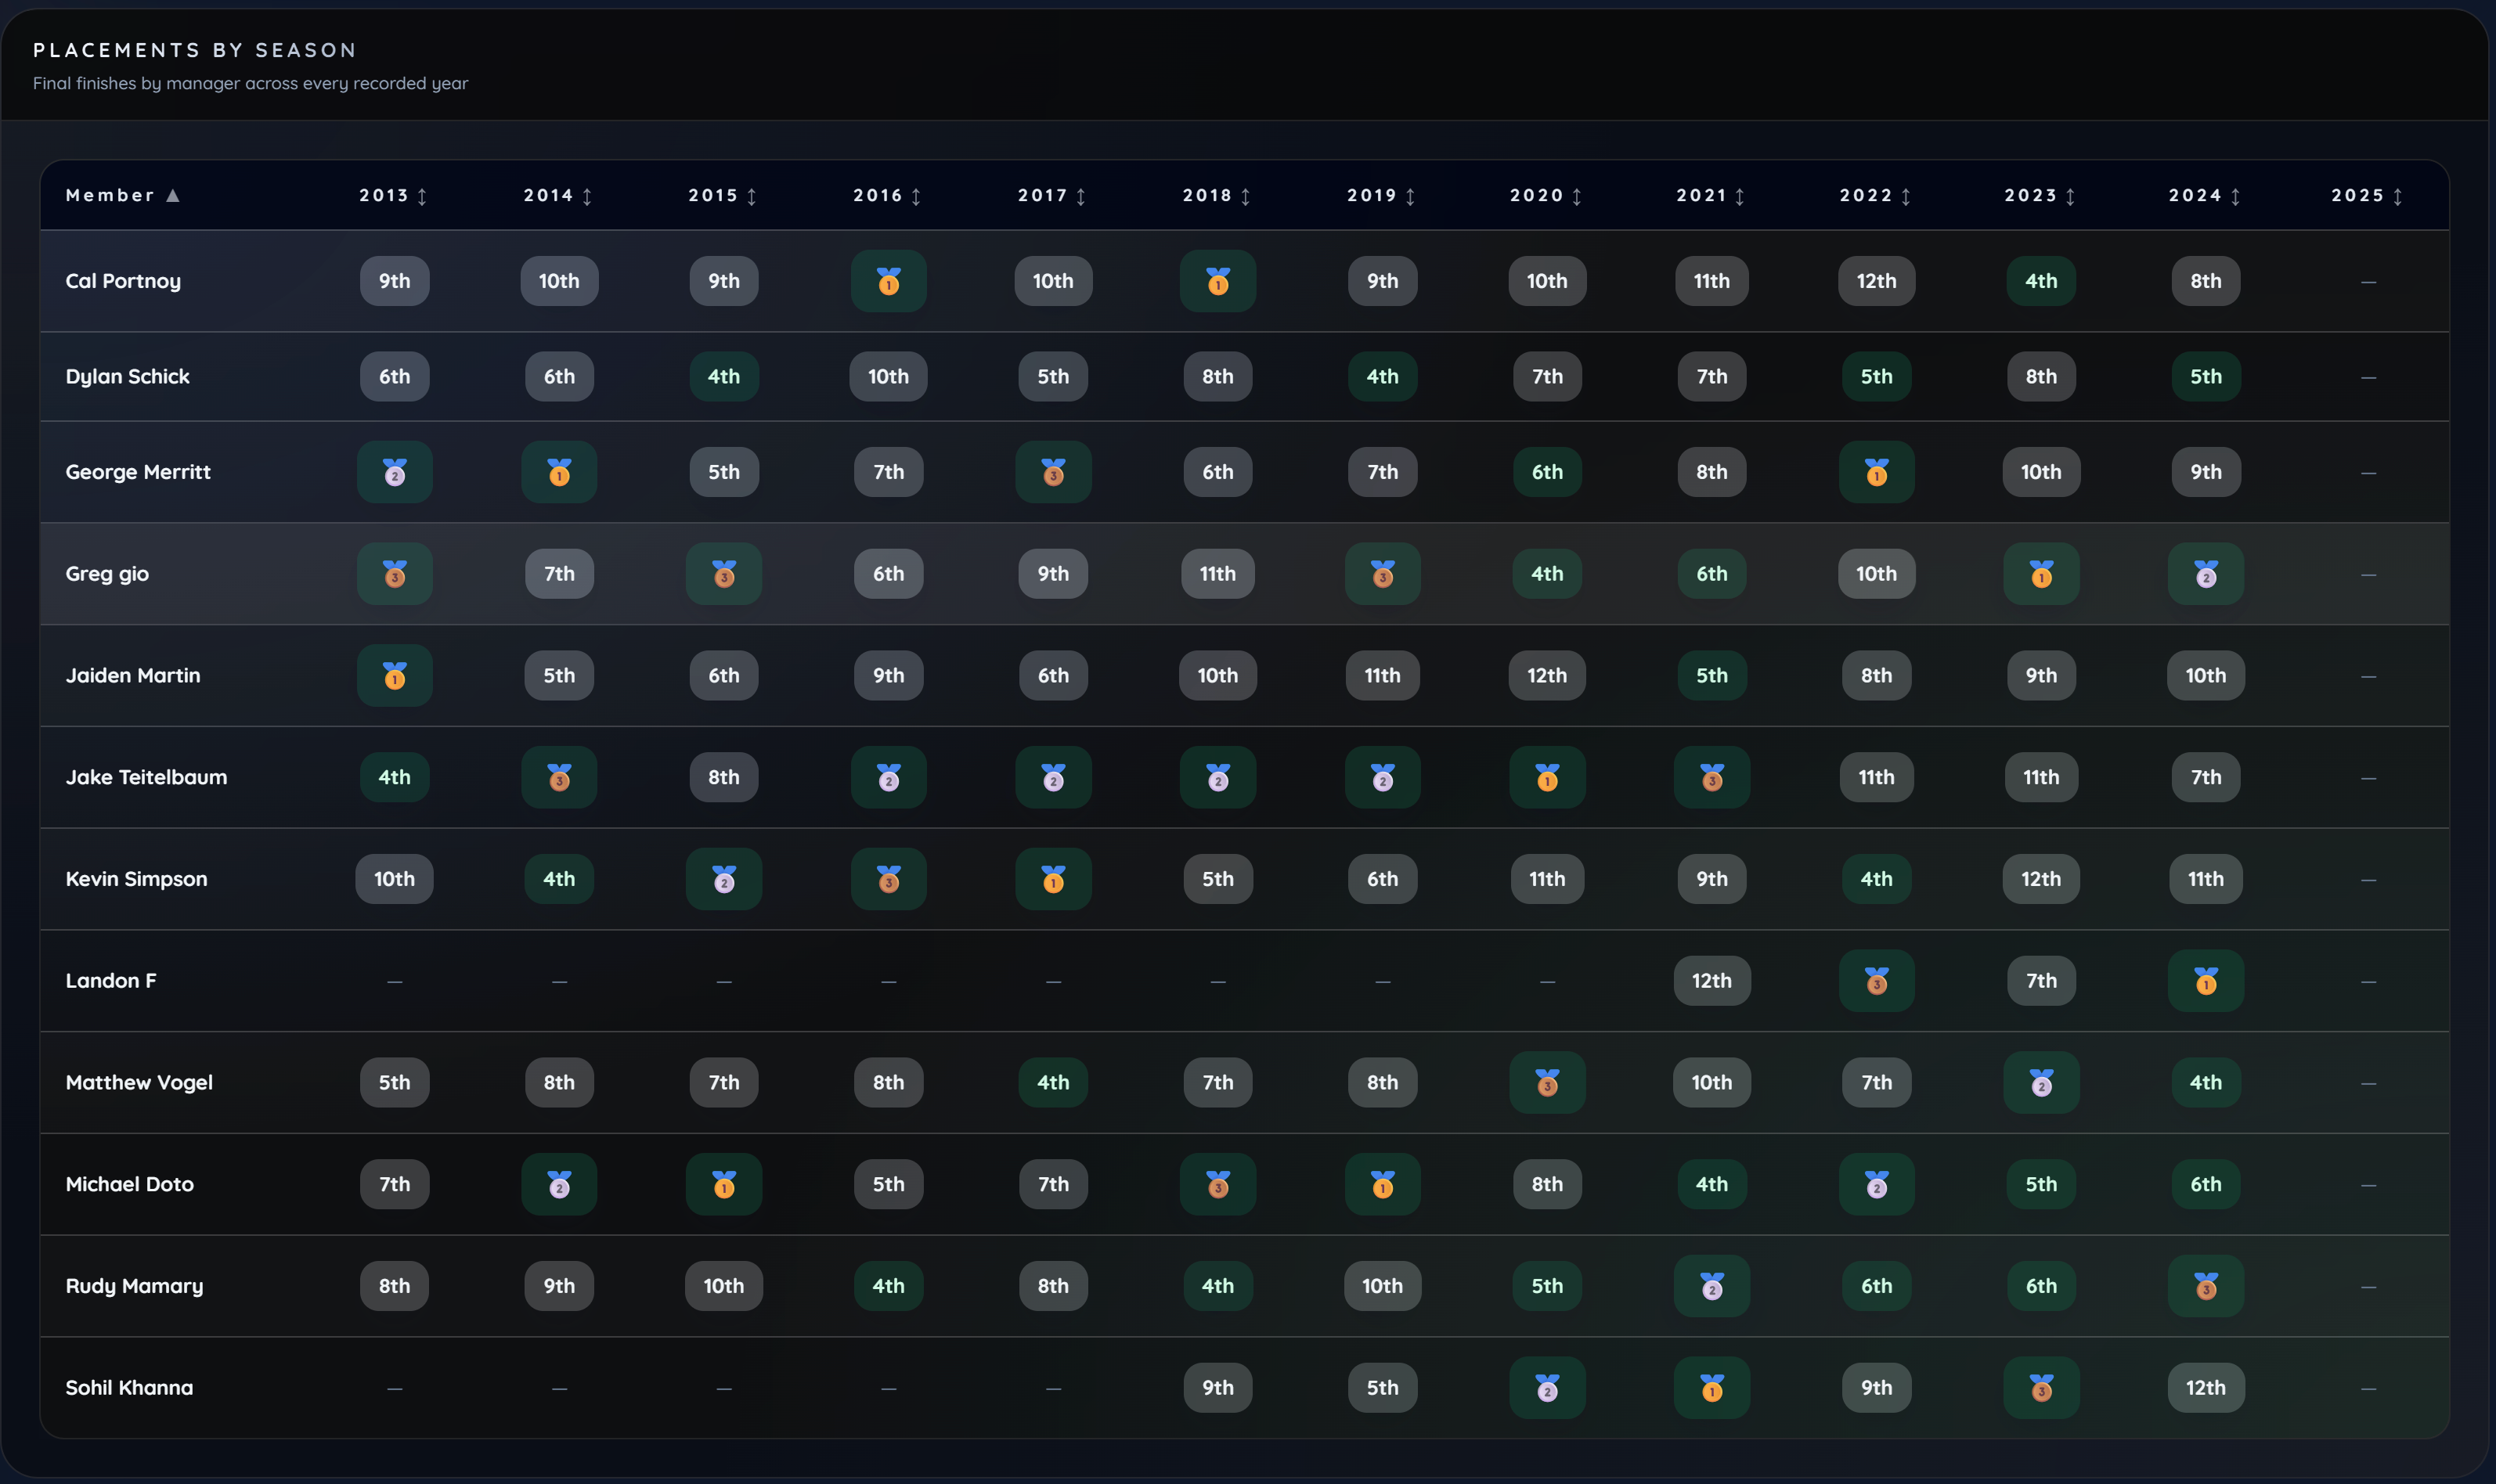Select the Landon F member name
Image resolution: width=2496 pixels, height=1484 pixels.
(x=111, y=981)
